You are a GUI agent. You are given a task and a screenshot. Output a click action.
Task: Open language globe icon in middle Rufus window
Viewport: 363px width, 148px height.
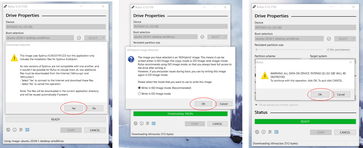135,124
